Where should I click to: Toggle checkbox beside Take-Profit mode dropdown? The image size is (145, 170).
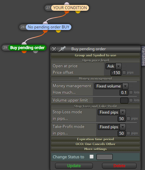click(128, 127)
